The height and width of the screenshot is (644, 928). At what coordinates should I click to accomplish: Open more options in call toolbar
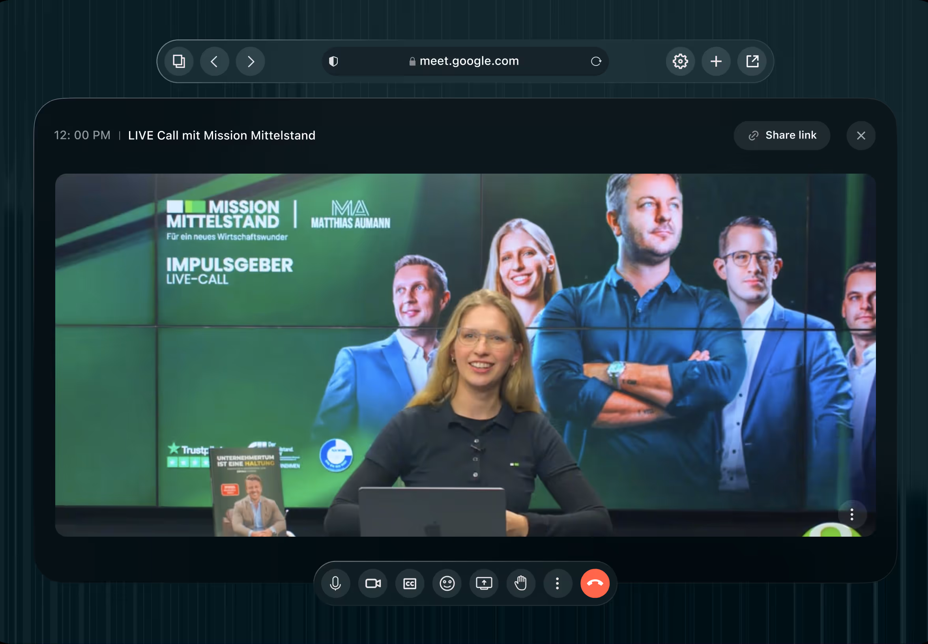pyautogui.click(x=558, y=584)
